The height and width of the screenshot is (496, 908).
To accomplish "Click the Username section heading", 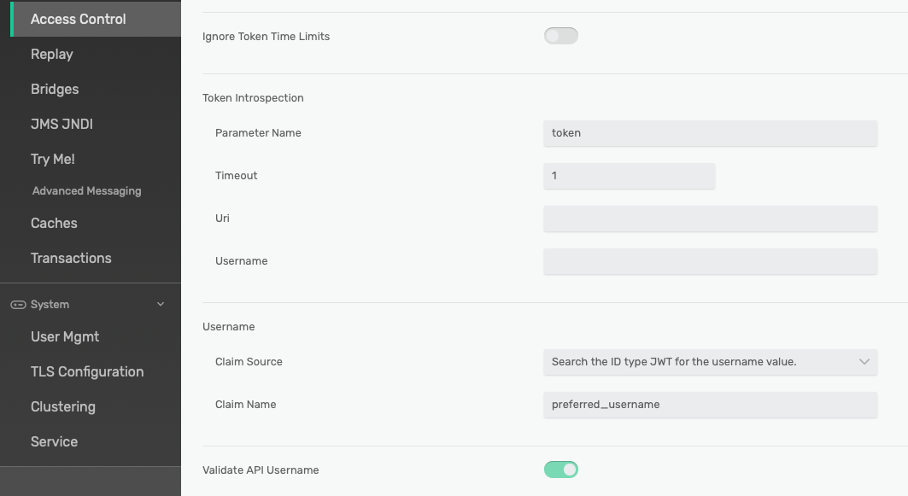I will 229,327.
